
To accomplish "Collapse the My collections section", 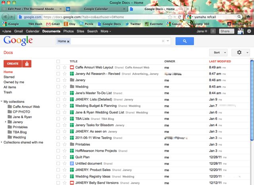I will click(x=2, y=101).
